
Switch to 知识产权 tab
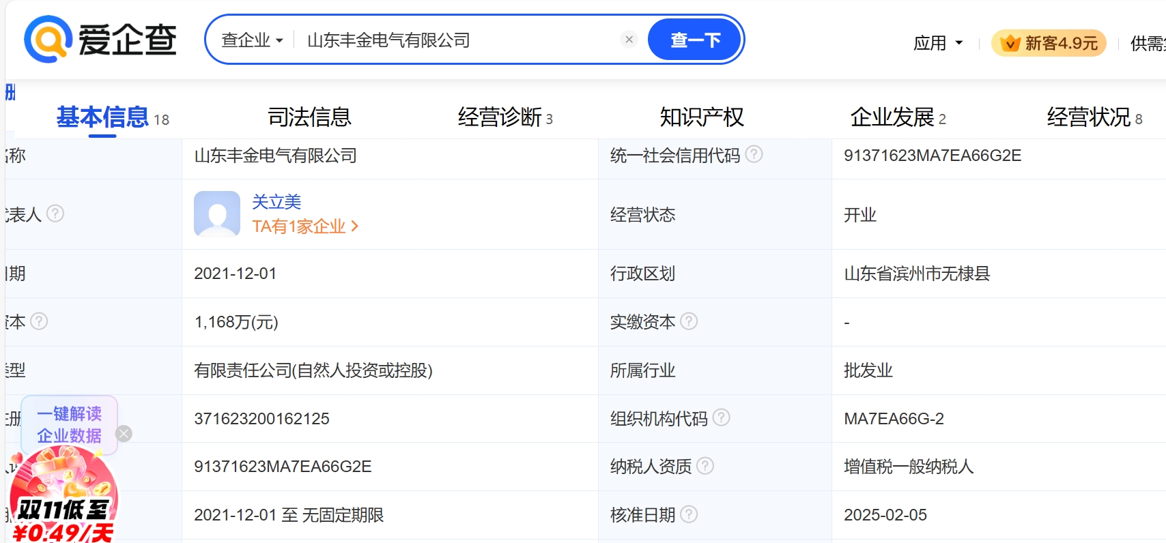(x=701, y=117)
